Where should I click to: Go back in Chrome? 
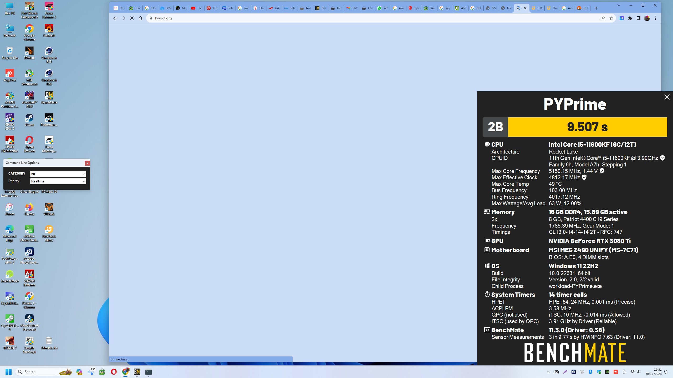(115, 18)
